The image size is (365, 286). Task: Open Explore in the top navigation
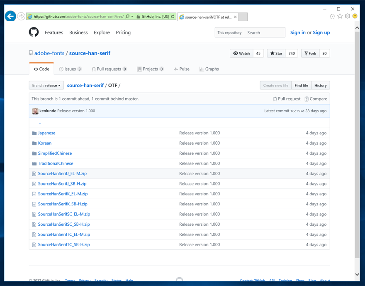102,32
